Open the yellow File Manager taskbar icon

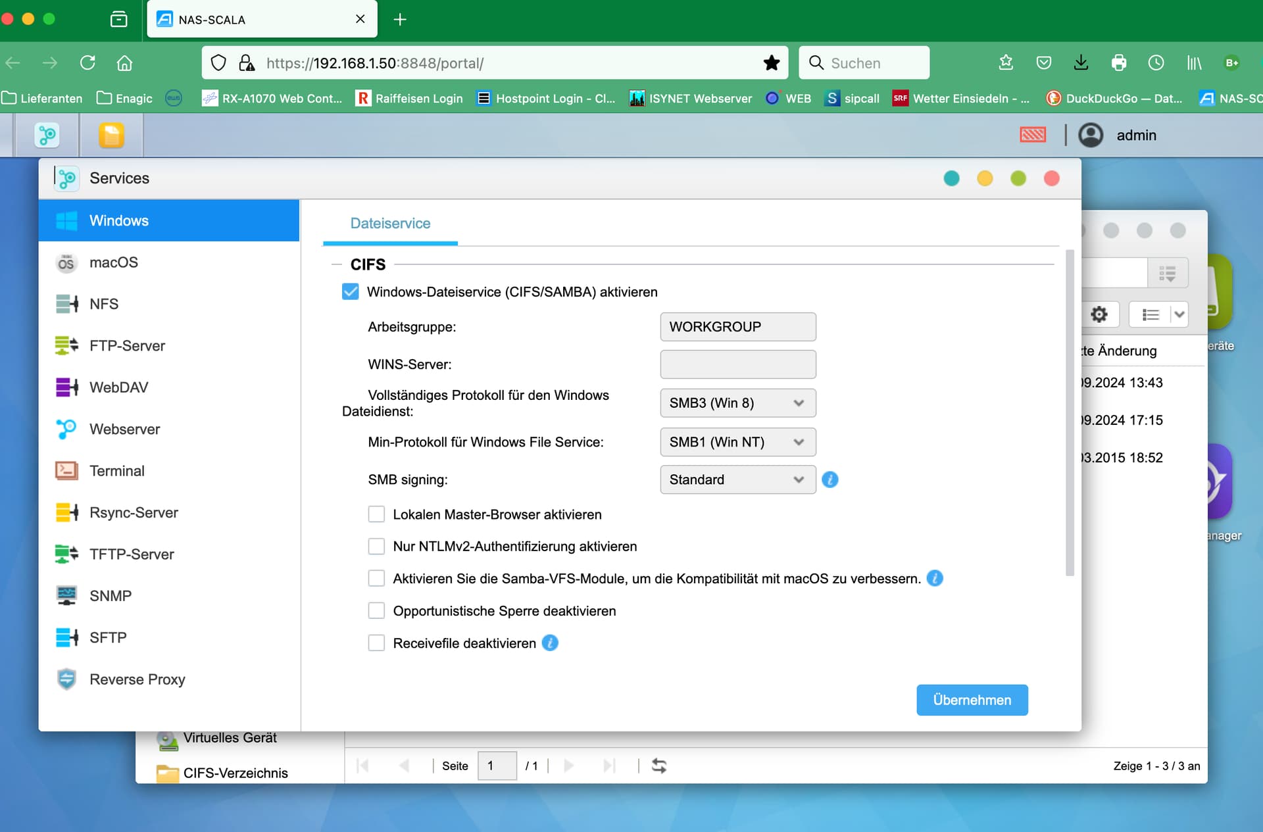click(x=111, y=135)
